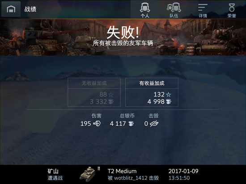The height and width of the screenshot is (184, 246).
Task: Tap the coin stack next to 4 117
Action: click(x=131, y=124)
